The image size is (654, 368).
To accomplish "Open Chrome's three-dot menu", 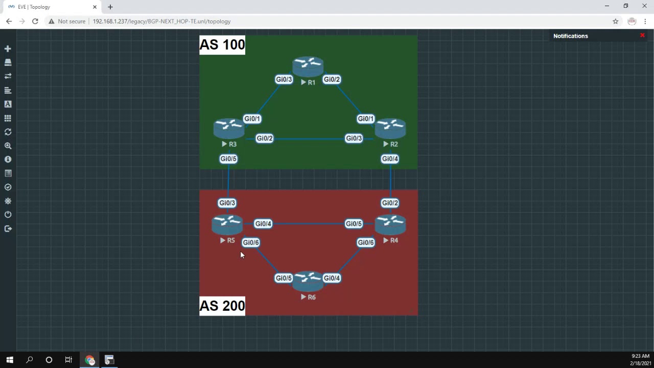I will [x=646, y=21].
